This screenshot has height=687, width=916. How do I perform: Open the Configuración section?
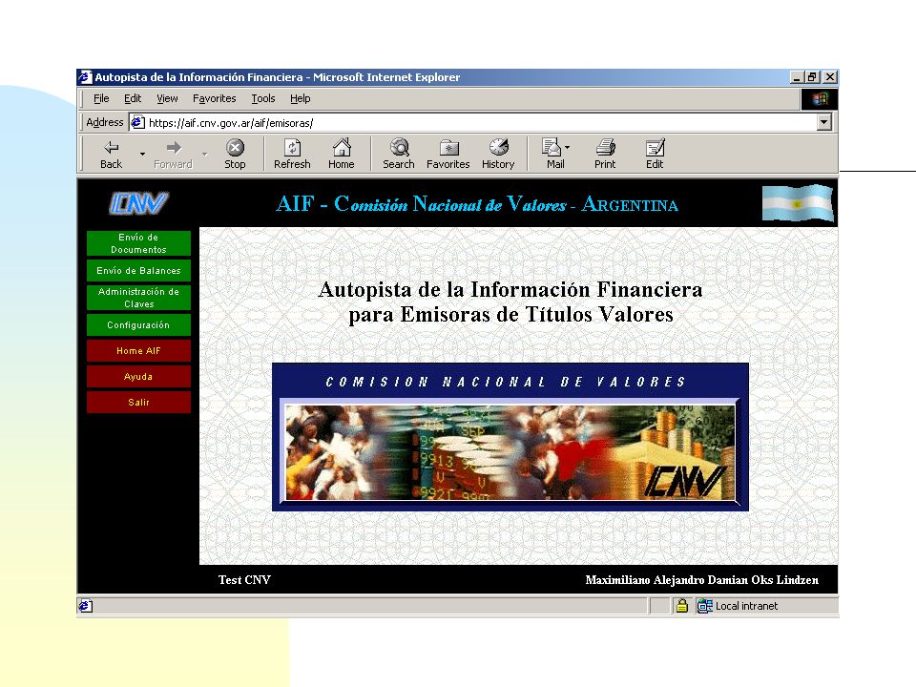coord(138,324)
